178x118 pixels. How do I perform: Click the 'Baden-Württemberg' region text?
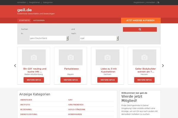(x=34, y=74)
